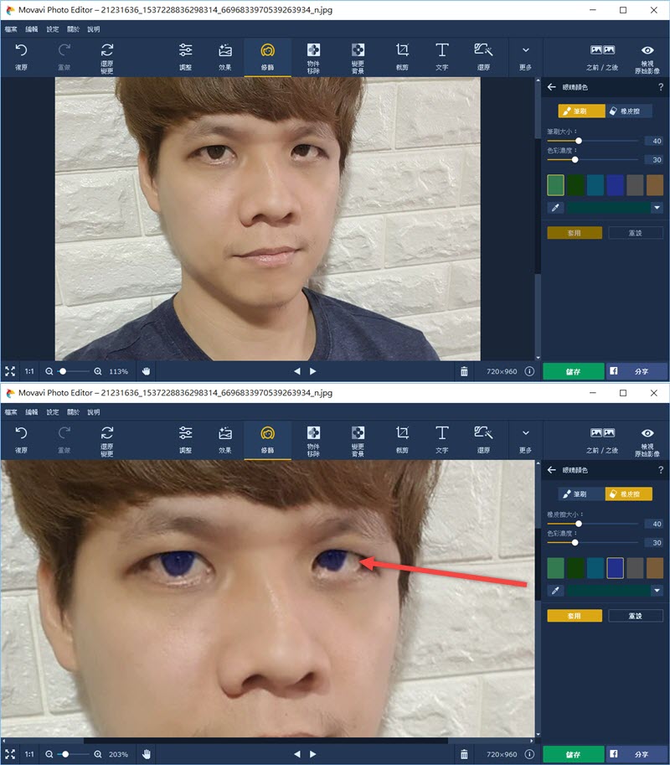
Task: Click the Facebook Share (分享) button in top window
Action: tap(636, 371)
